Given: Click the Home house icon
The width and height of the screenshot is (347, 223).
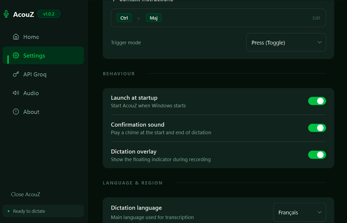Looking at the screenshot, I should (16, 37).
